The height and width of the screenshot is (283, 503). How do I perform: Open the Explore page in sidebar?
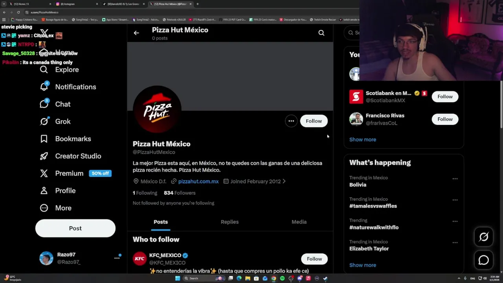59,70
